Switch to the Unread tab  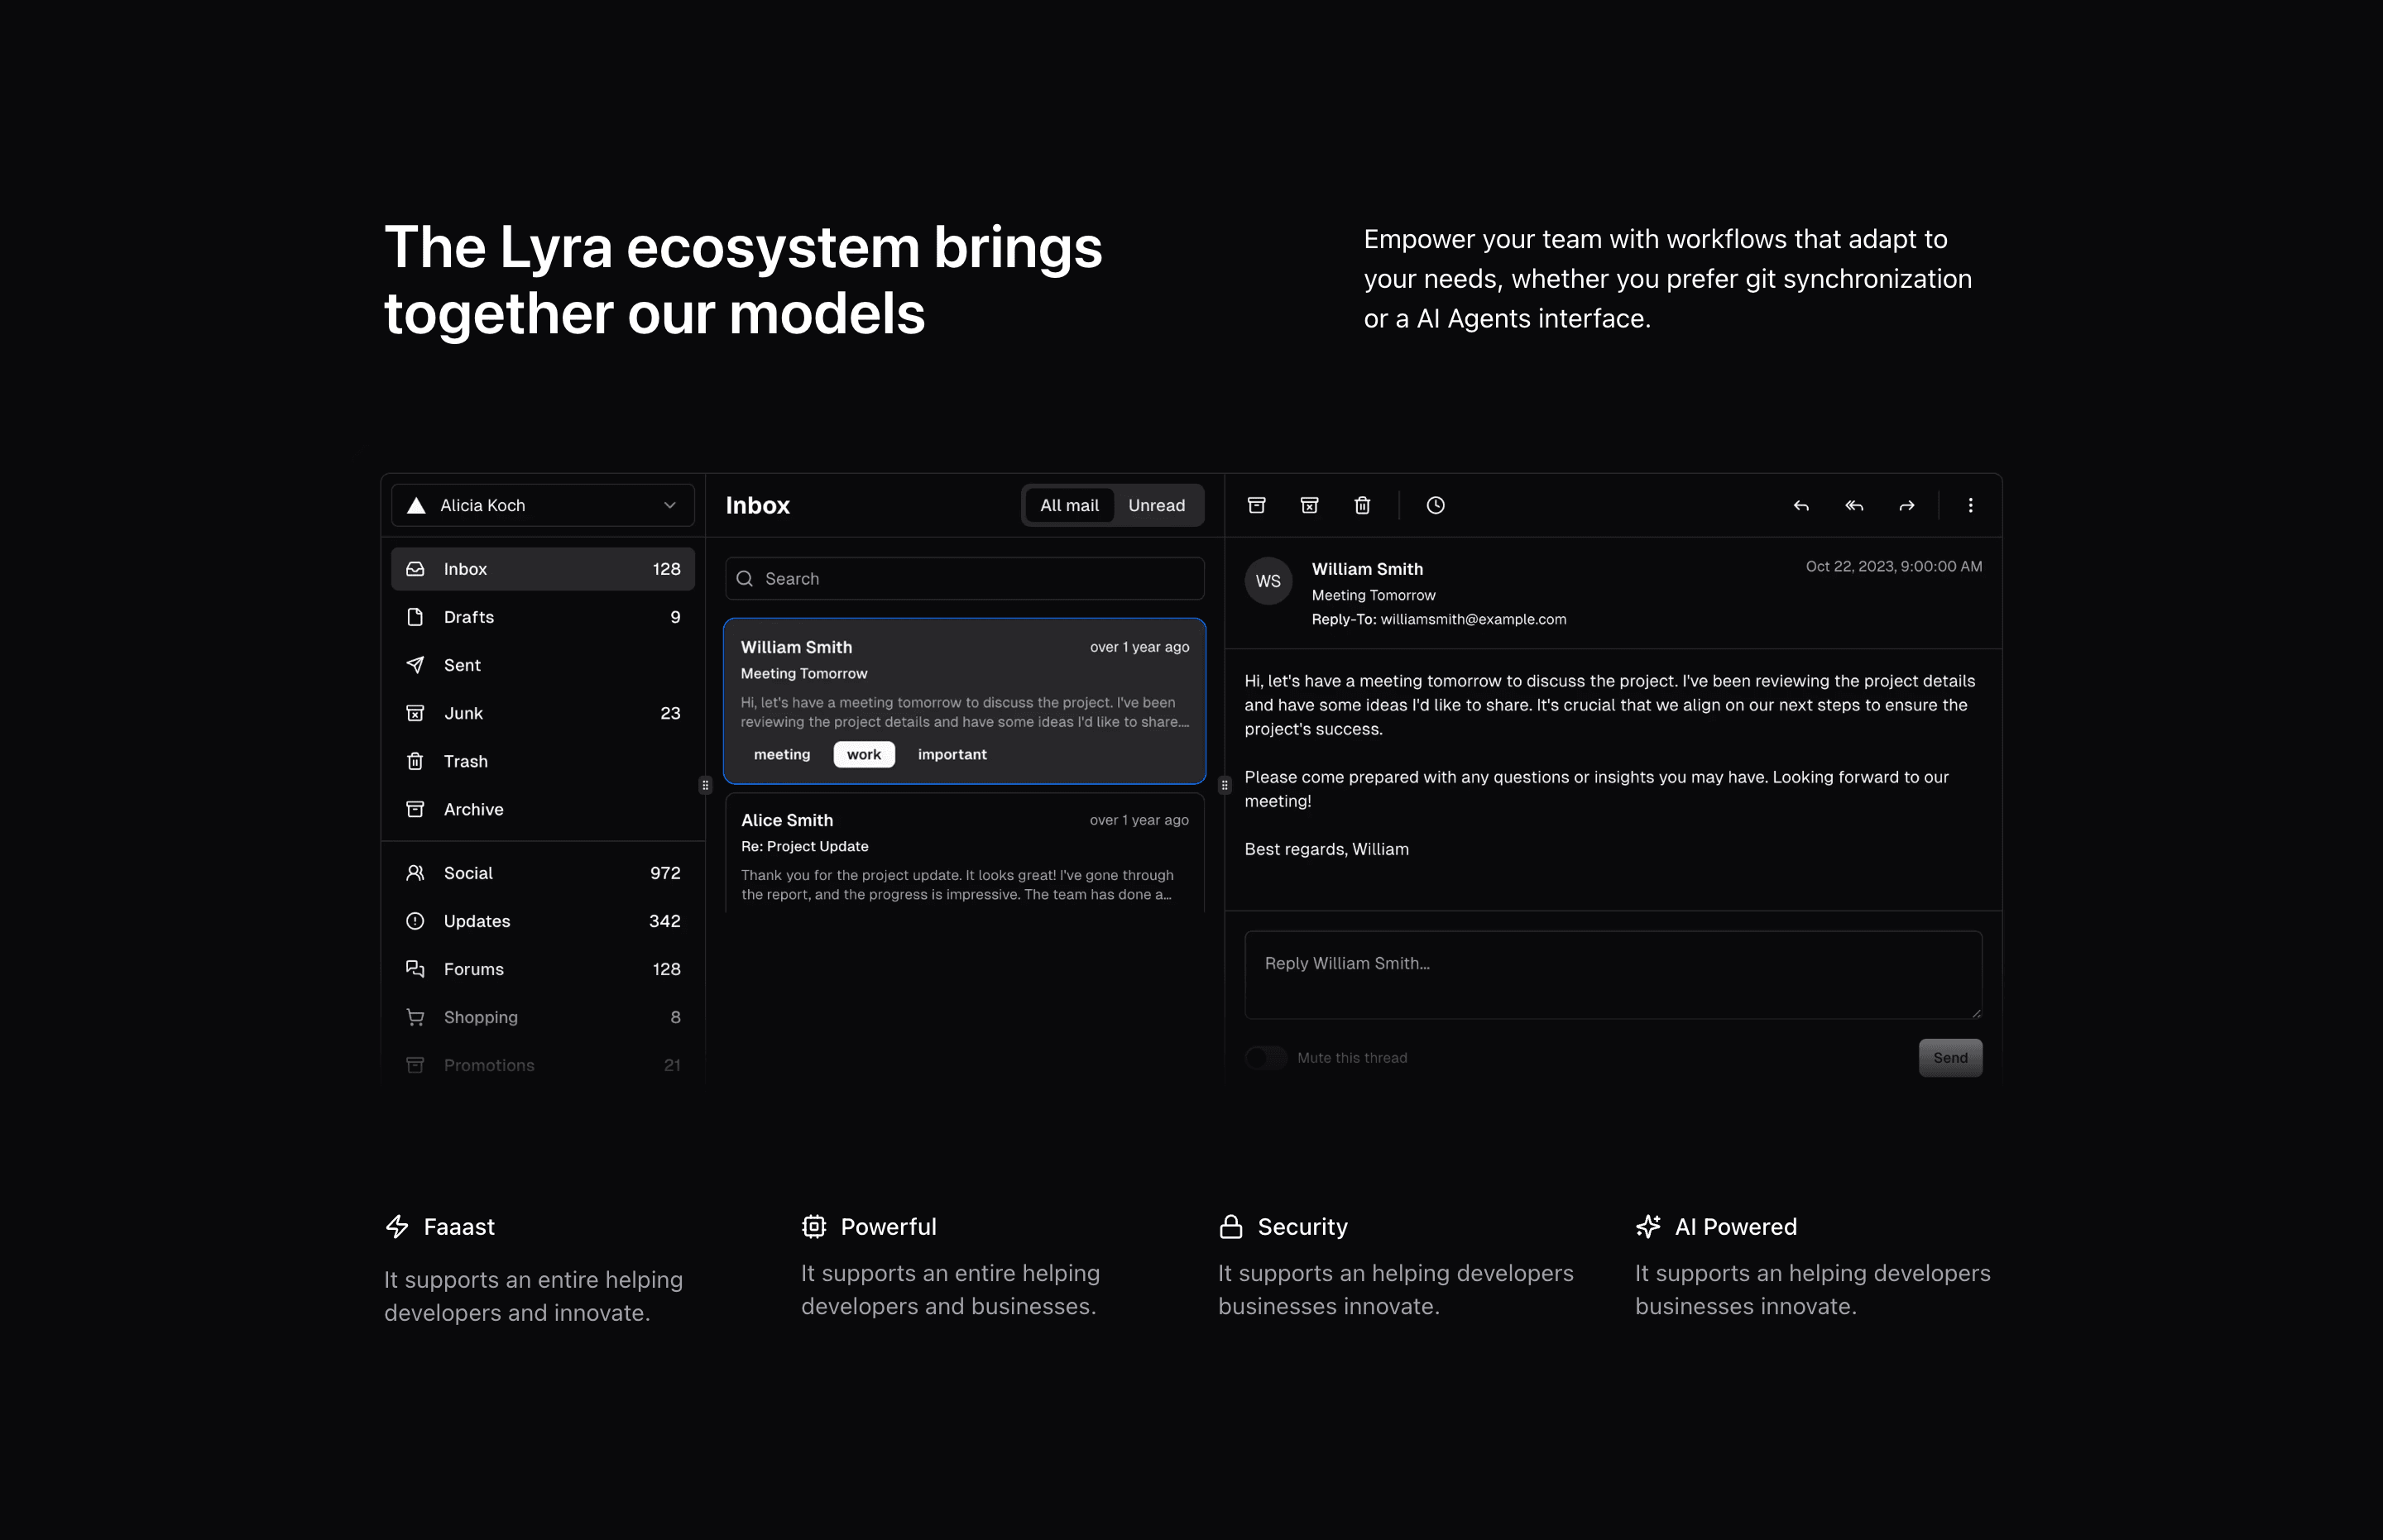[1155, 505]
